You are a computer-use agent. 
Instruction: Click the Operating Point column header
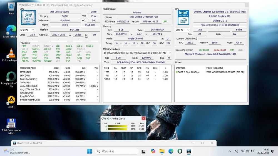click(x=28, y=68)
